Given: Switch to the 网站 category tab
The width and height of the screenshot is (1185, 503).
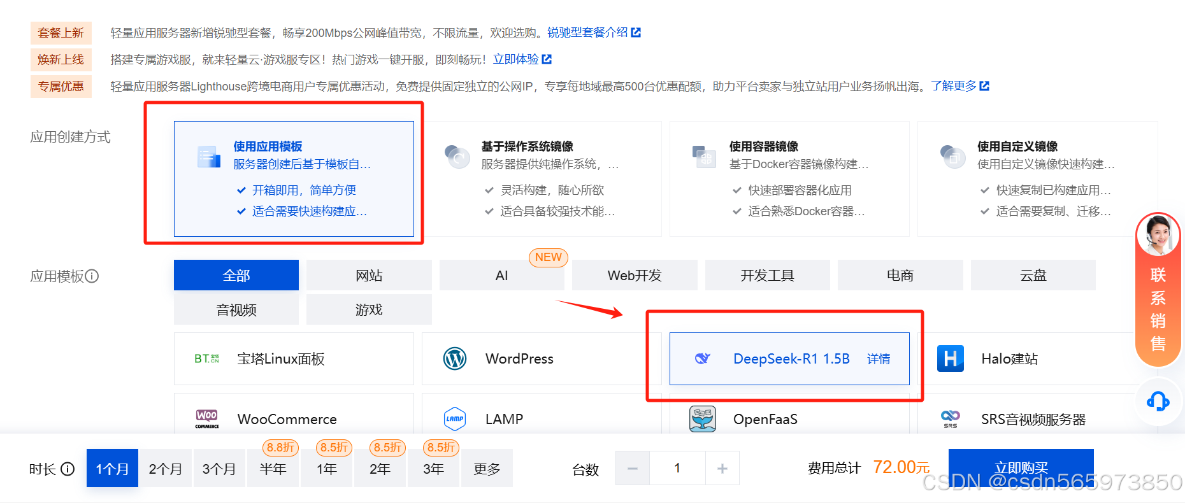Looking at the screenshot, I should 369,275.
